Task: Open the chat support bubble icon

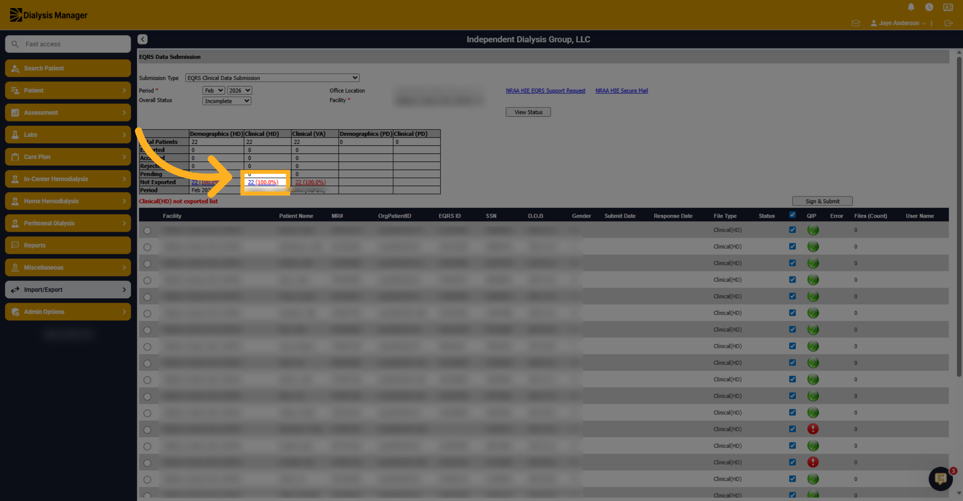Action: click(x=941, y=479)
